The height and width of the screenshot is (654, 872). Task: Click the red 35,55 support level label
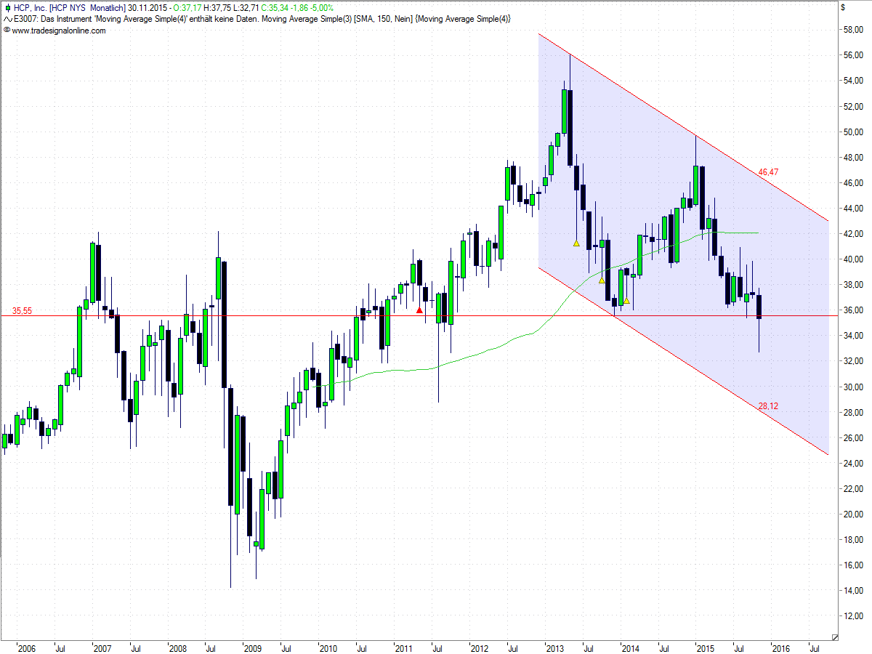(x=22, y=310)
